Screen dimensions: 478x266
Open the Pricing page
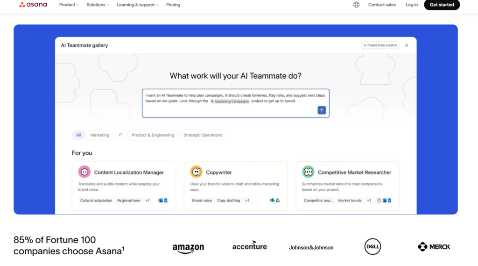pos(173,5)
